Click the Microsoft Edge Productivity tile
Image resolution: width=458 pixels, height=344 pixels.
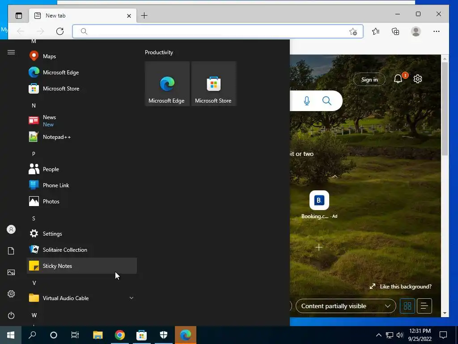167,84
